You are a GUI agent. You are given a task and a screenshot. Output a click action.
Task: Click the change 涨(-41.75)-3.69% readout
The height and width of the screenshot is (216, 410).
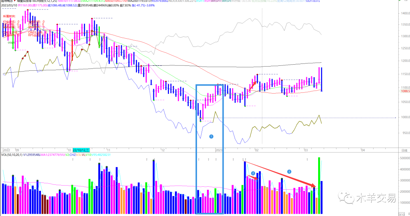tap(143, 5)
